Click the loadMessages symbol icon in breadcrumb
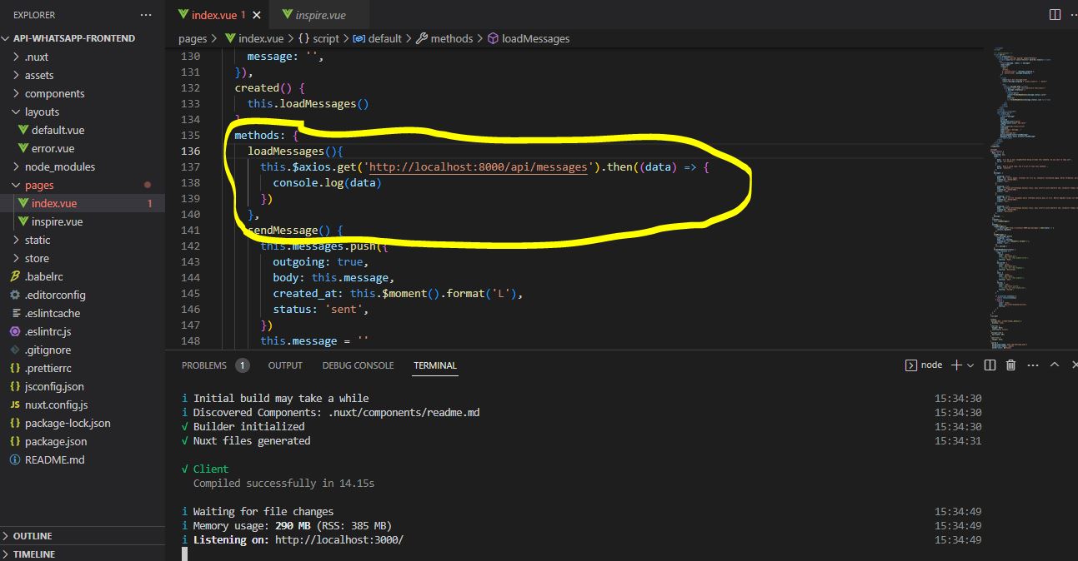1078x561 pixels. pyautogui.click(x=493, y=38)
